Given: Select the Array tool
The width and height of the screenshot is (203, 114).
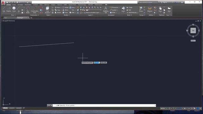Looking at the screenshot, I should coord(72,8).
